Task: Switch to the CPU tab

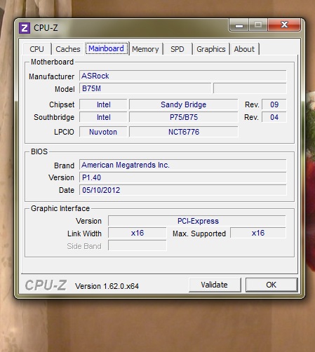Action: point(36,49)
